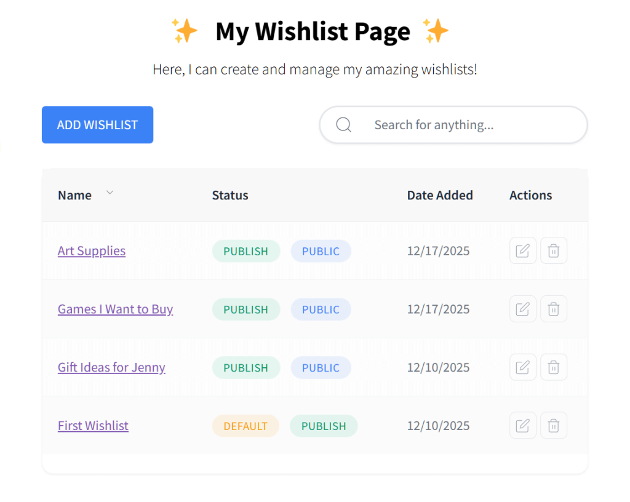
Task: Select the Date Added column header
Action: tap(439, 195)
